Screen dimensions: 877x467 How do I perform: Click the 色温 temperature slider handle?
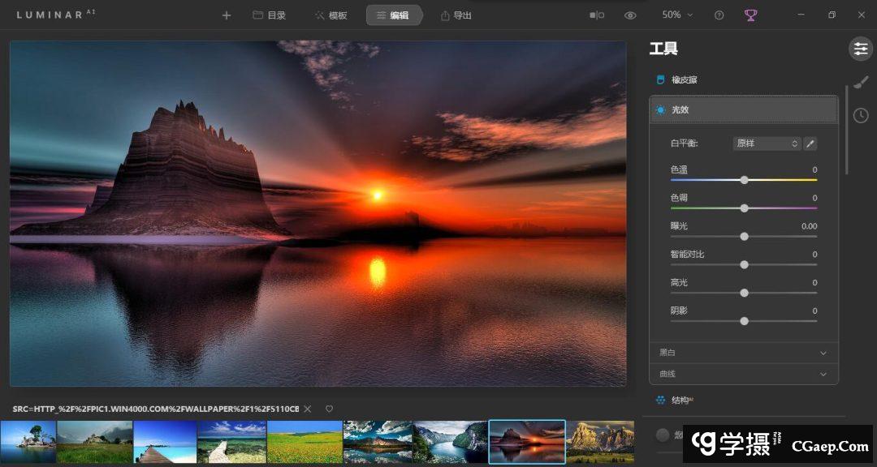(x=744, y=180)
